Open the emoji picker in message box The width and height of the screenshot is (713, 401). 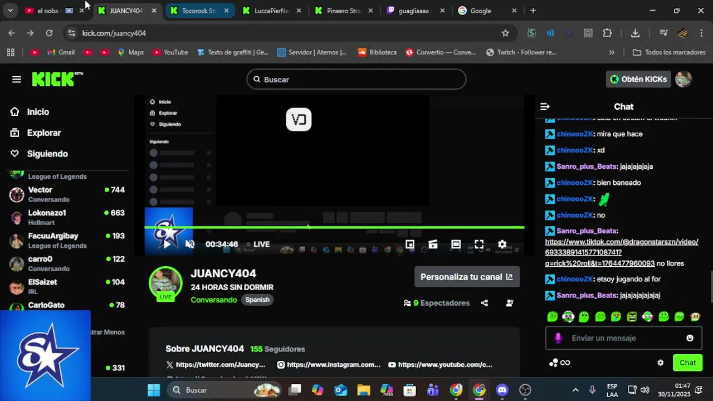click(690, 338)
